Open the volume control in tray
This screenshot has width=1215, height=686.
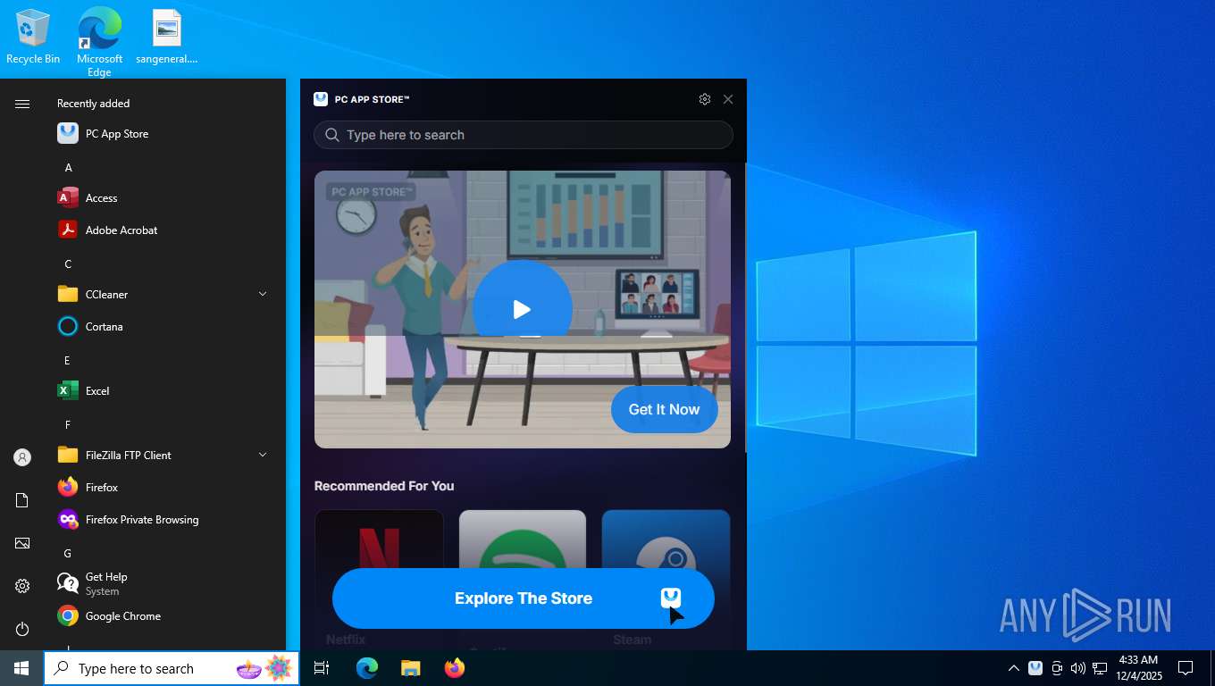coord(1077,668)
